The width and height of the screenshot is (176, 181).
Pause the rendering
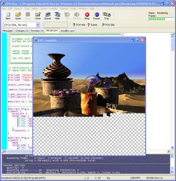pos(97,16)
